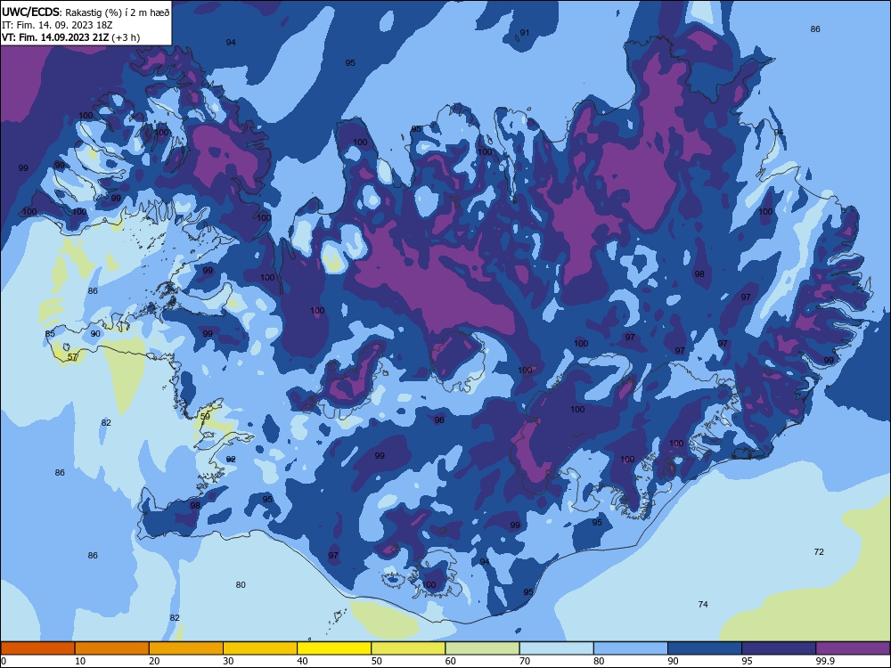Click the 'VT: Fim. 14.09.2023 21Z (+3 h)' line

[71, 37]
